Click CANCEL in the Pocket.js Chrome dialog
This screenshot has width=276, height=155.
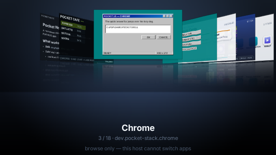tap(164, 37)
